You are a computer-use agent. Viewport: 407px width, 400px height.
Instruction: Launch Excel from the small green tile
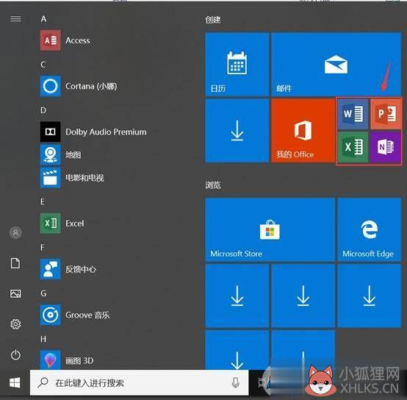click(353, 147)
